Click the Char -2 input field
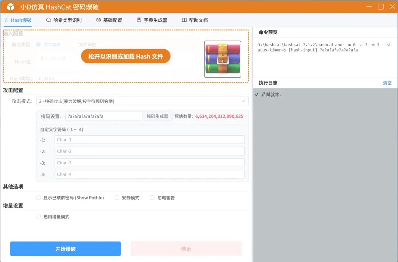The width and height of the screenshot is (398, 262). 150,151
